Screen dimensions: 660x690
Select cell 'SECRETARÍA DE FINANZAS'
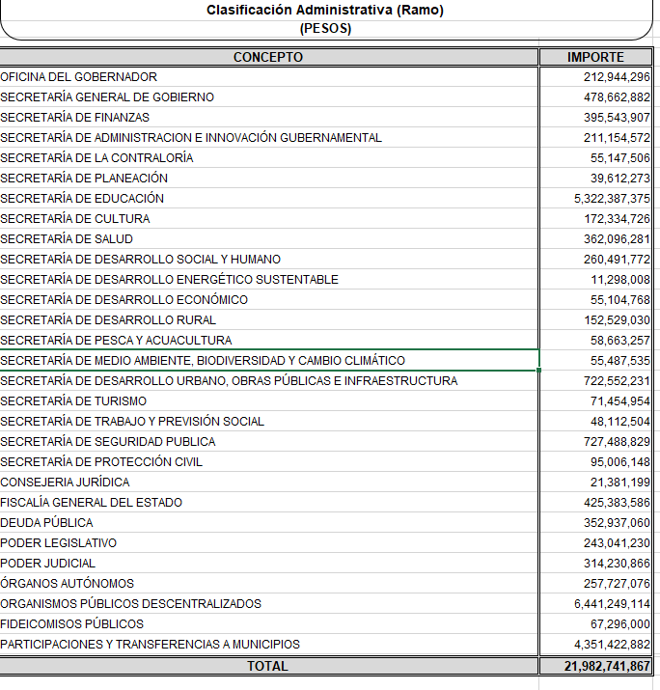click(269, 118)
